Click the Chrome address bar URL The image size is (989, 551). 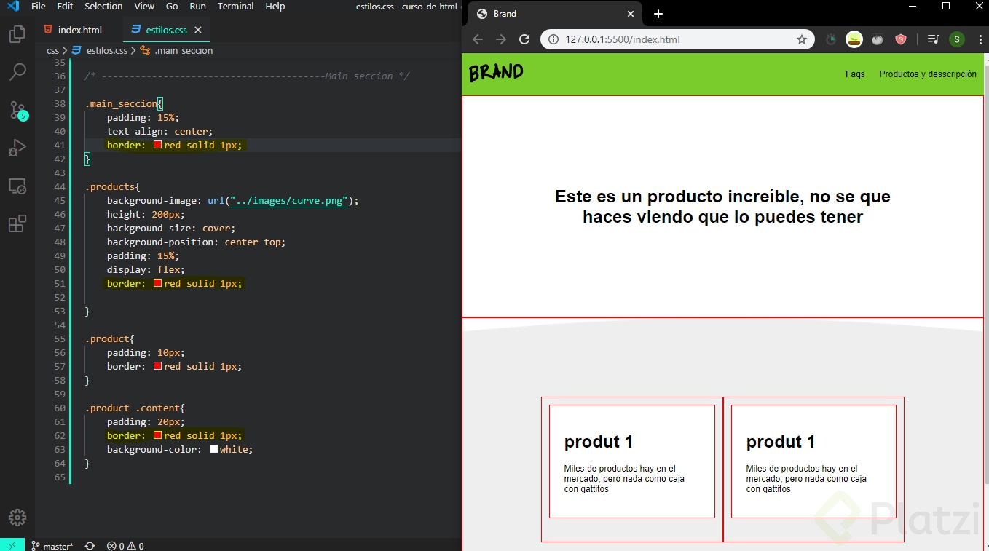pos(623,39)
